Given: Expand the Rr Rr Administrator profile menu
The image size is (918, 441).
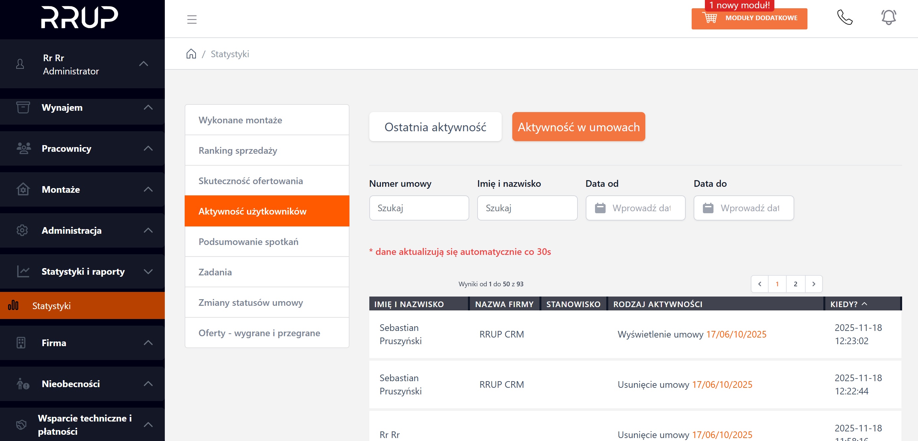Looking at the screenshot, I should (x=143, y=64).
